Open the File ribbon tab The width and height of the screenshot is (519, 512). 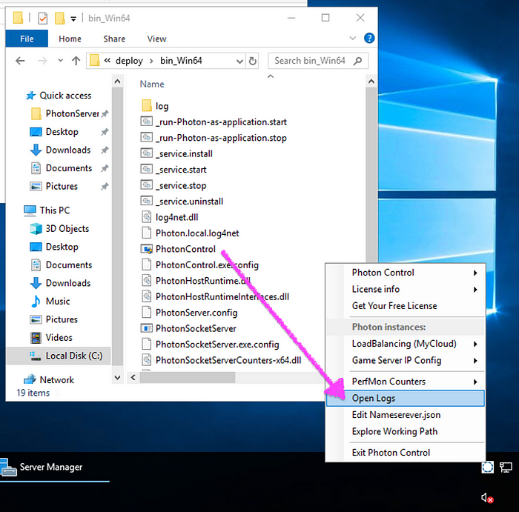[27, 39]
